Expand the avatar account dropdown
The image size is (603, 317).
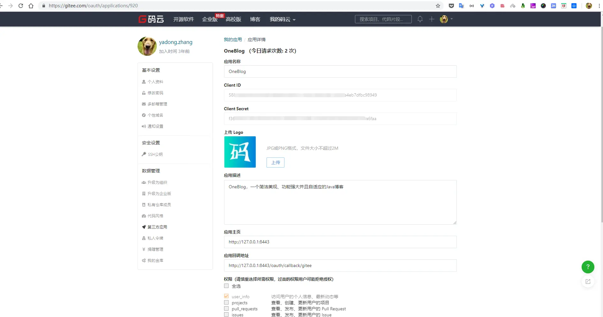pyautogui.click(x=444, y=19)
